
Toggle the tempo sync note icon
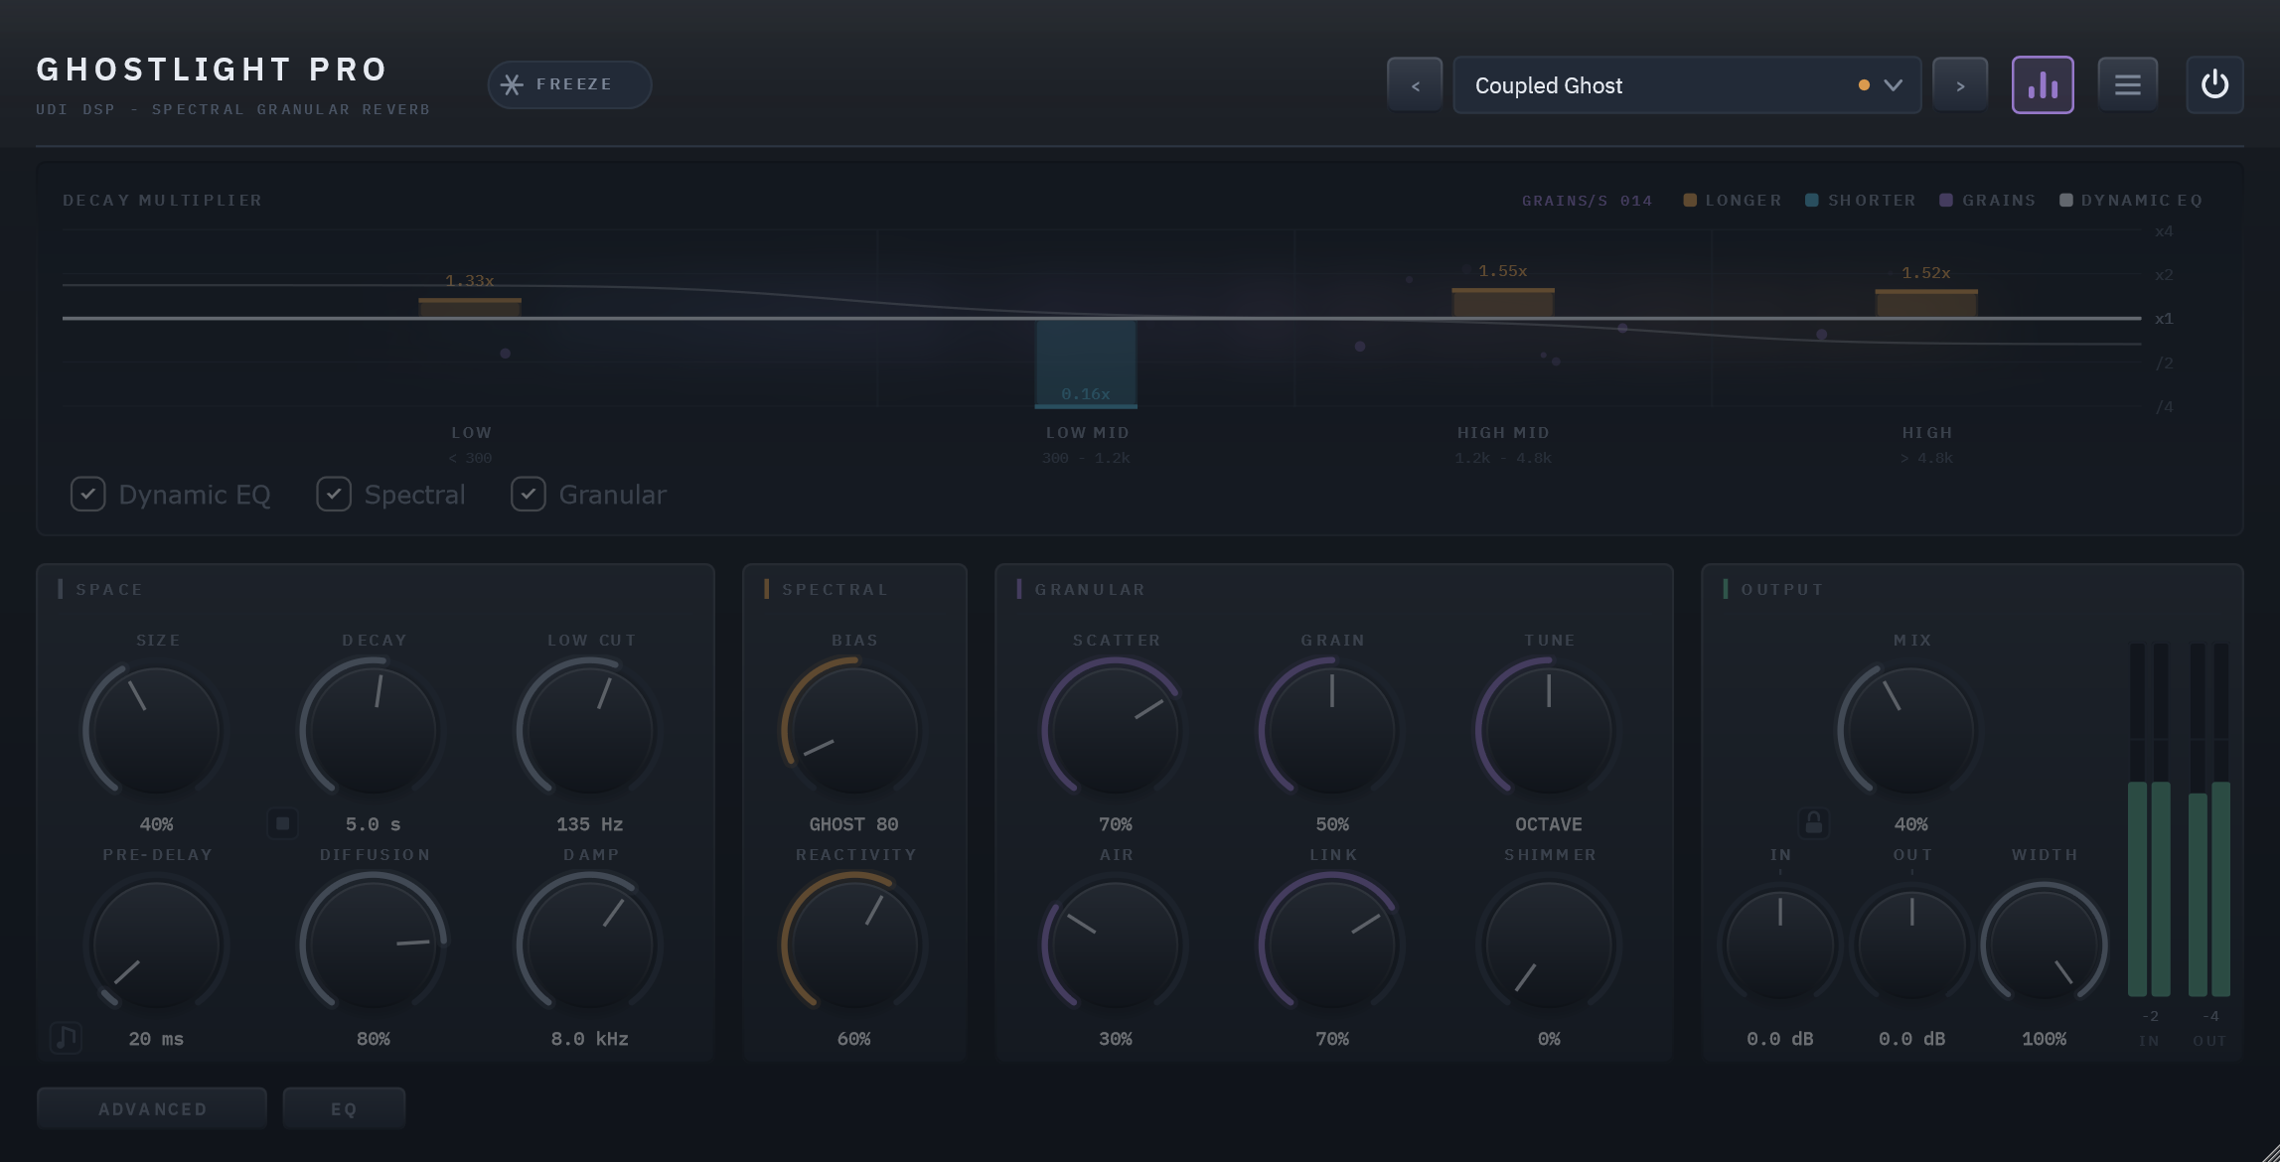click(66, 1038)
